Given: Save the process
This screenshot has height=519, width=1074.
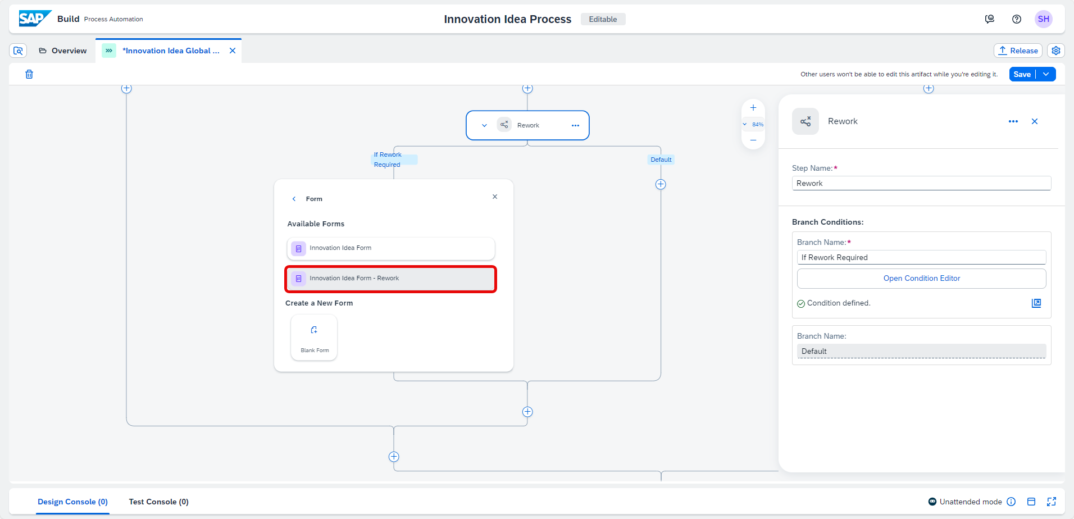Looking at the screenshot, I should click(x=1022, y=74).
